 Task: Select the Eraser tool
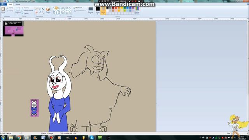pyautogui.click(x=37, y=12)
